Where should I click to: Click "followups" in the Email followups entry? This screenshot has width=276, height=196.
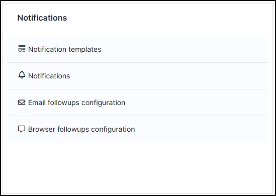63,103
